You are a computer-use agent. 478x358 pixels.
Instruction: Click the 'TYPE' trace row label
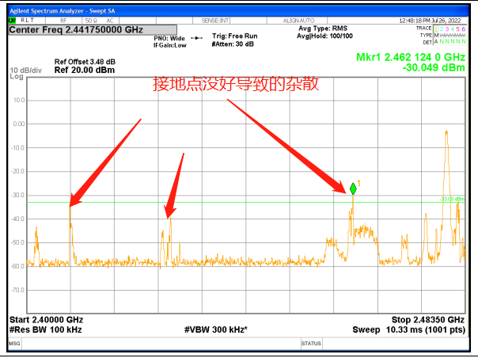pos(426,35)
